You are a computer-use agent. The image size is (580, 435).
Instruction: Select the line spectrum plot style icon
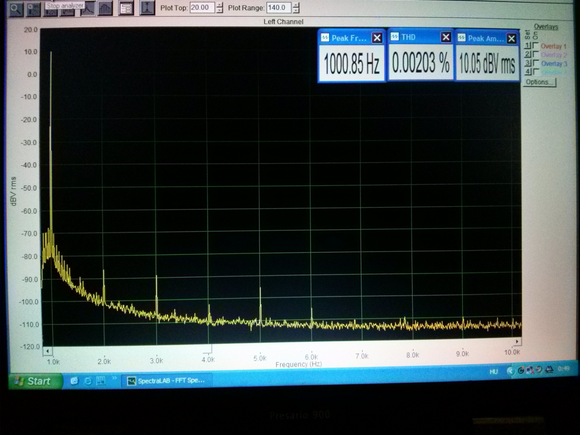[x=88, y=9]
